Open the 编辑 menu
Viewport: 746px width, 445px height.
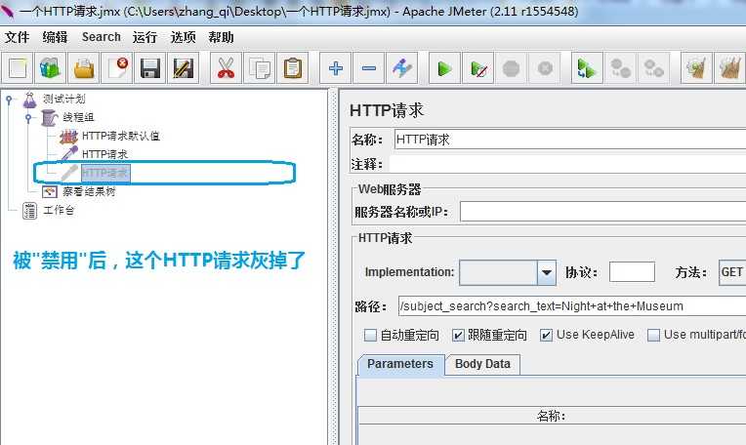click(x=55, y=37)
